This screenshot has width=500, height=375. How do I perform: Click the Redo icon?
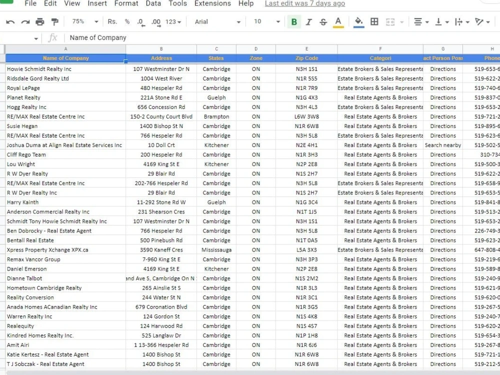(x=25, y=22)
